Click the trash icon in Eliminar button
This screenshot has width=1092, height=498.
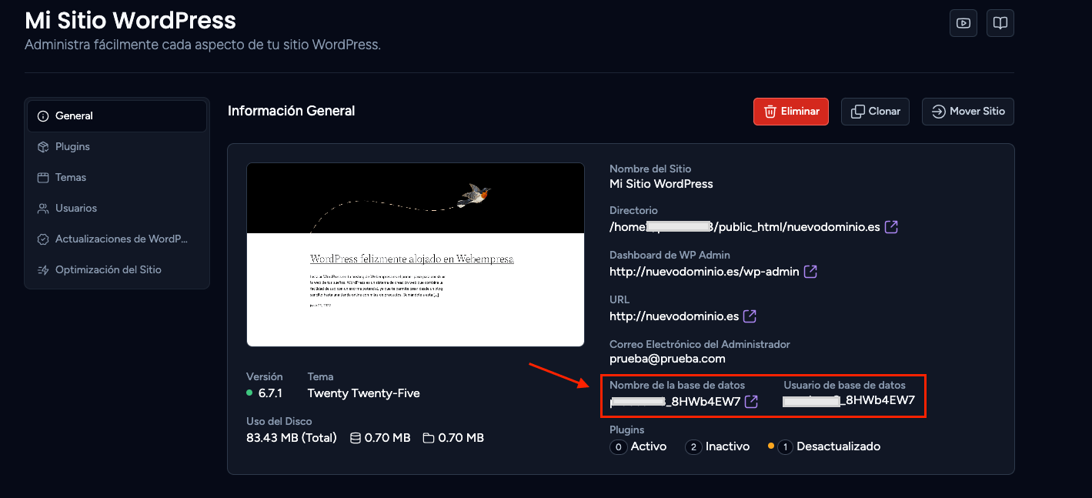click(x=770, y=112)
